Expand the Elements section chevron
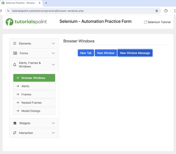The width and height of the screenshot is (176, 154). point(53,43)
